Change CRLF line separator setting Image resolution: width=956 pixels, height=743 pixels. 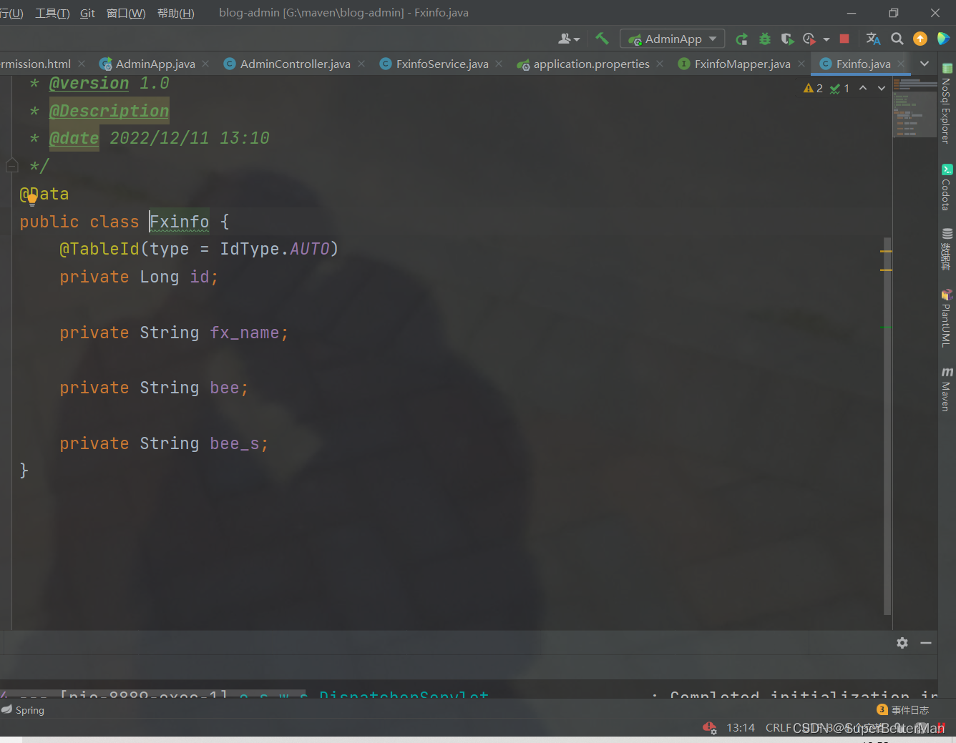click(x=778, y=727)
